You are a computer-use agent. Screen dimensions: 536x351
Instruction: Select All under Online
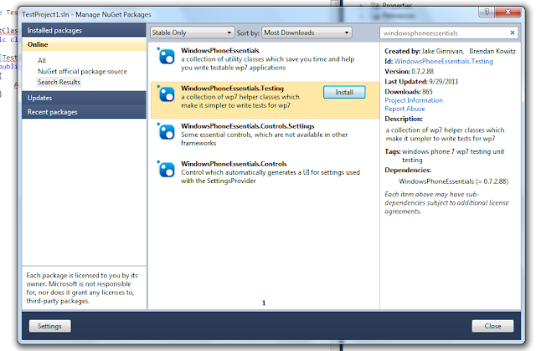tap(42, 61)
